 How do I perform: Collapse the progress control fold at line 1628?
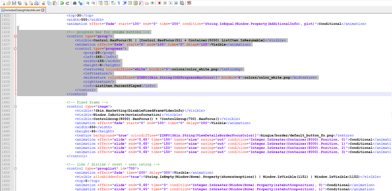[x=15, y=49]
